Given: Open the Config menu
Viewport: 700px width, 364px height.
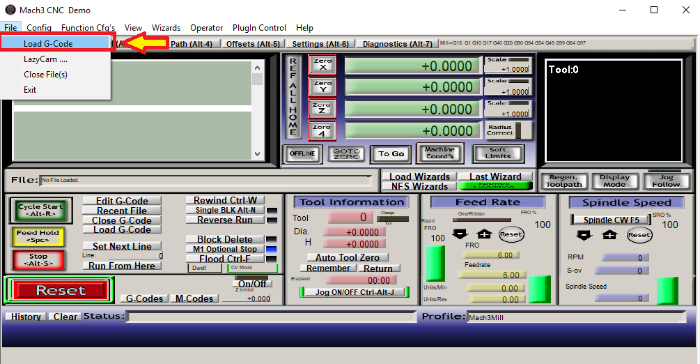Looking at the screenshot, I should click(39, 28).
